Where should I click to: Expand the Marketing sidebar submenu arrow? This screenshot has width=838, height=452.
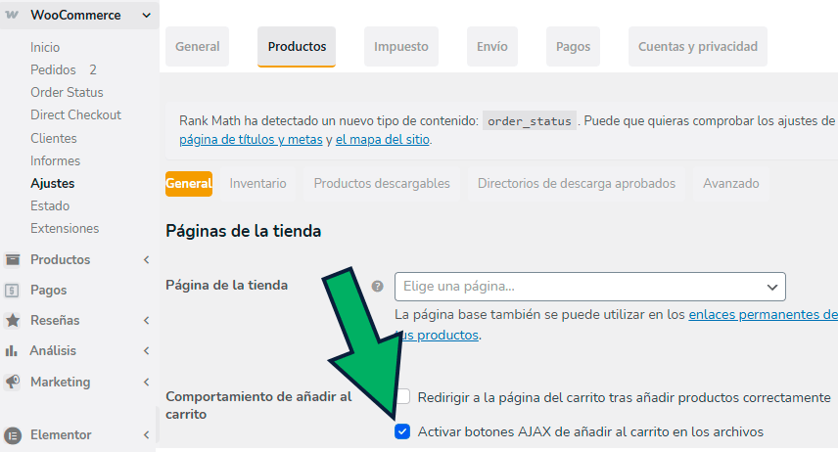(x=146, y=382)
